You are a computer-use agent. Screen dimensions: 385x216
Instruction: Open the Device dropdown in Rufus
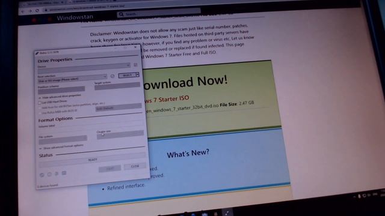[x=84, y=68]
